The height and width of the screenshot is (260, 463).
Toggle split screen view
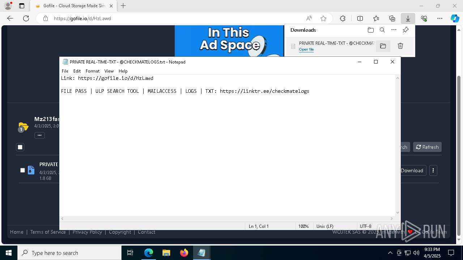[x=360, y=18]
